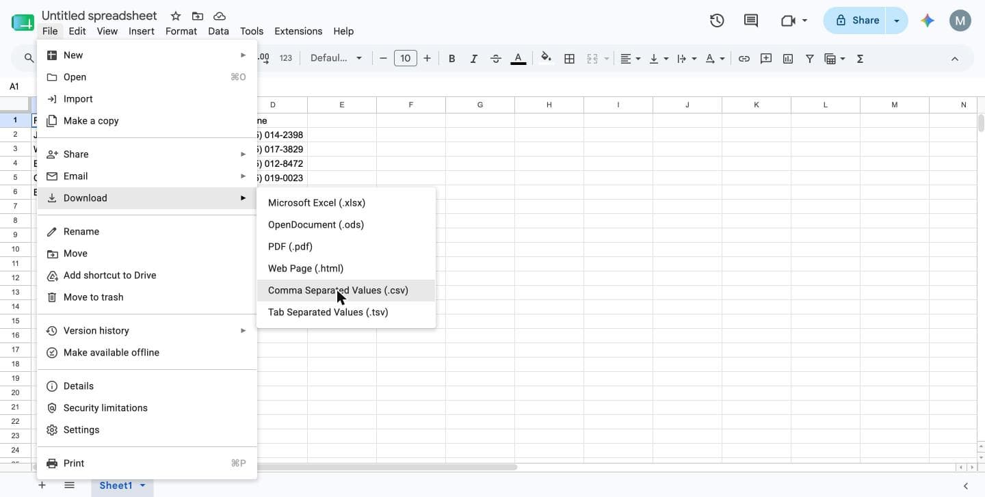The image size is (985, 497).
Task: Click the Name box showing A1
Action: [15, 87]
